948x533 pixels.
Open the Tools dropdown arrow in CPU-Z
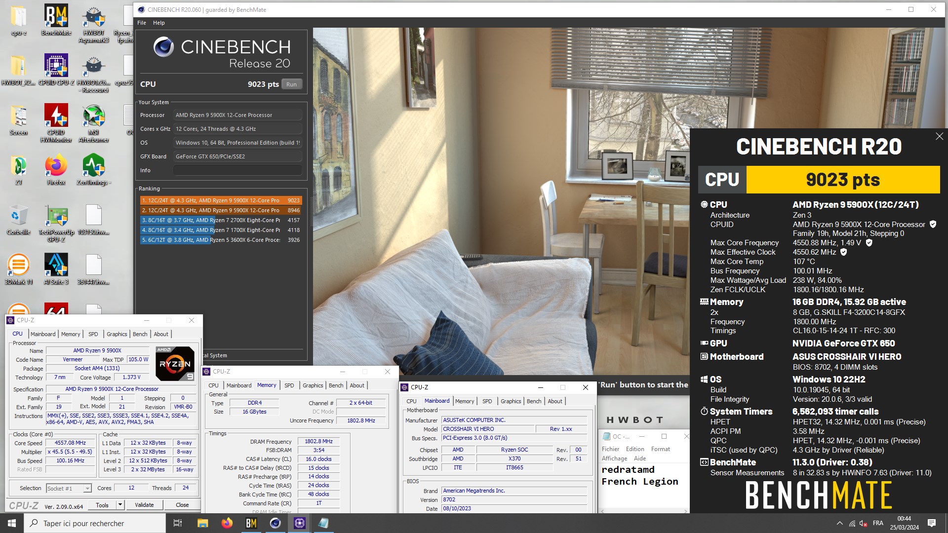[120, 505]
